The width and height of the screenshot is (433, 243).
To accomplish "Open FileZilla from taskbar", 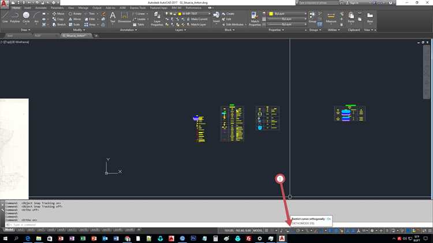I will click(248, 238).
